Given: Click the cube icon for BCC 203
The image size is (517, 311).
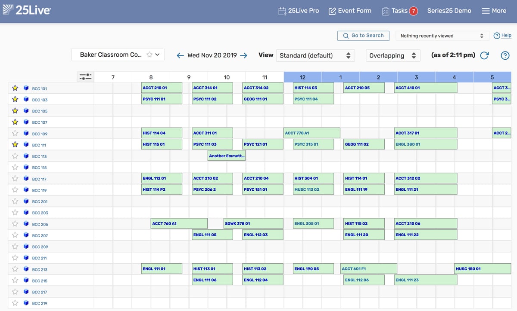Looking at the screenshot, I should pos(26,213).
